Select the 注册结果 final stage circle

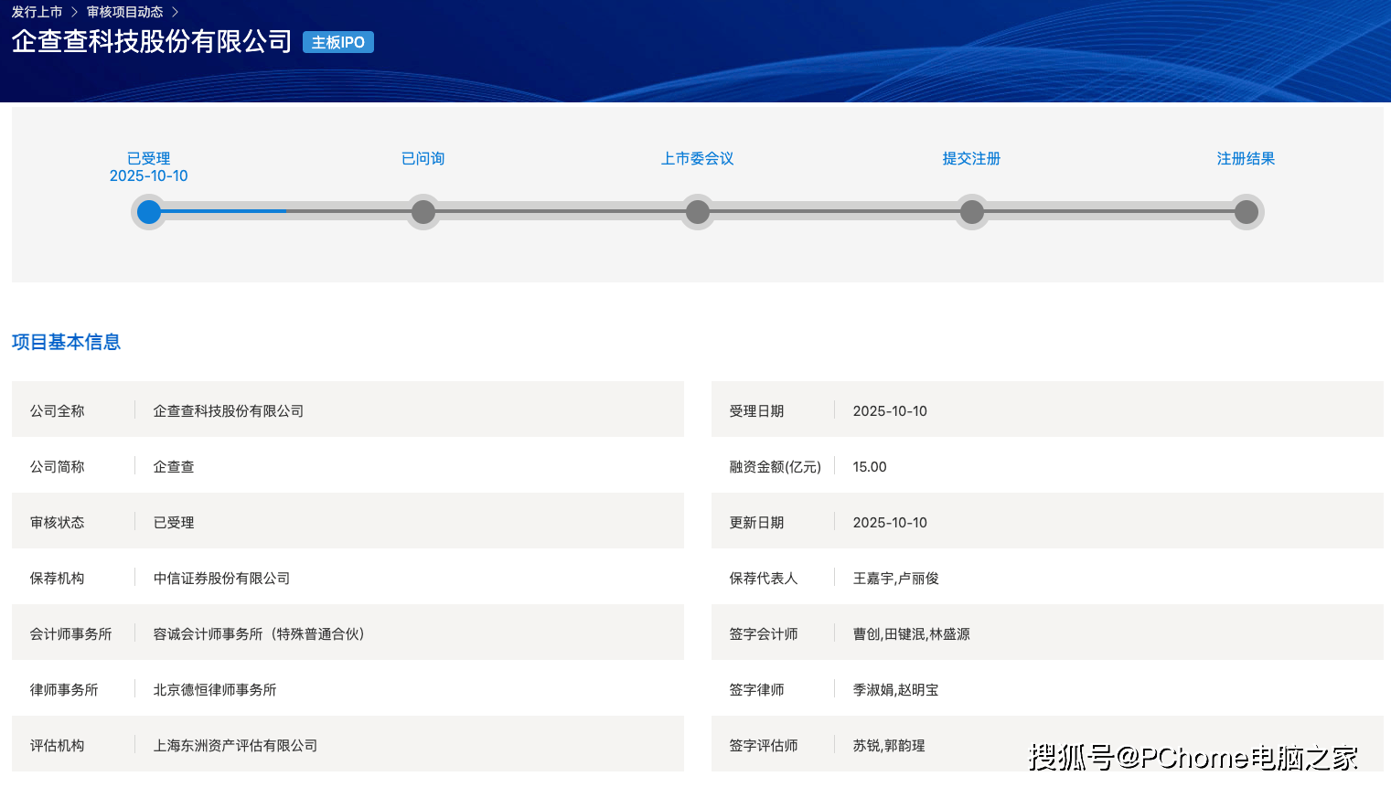pyautogui.click(x=1247, y=212)
